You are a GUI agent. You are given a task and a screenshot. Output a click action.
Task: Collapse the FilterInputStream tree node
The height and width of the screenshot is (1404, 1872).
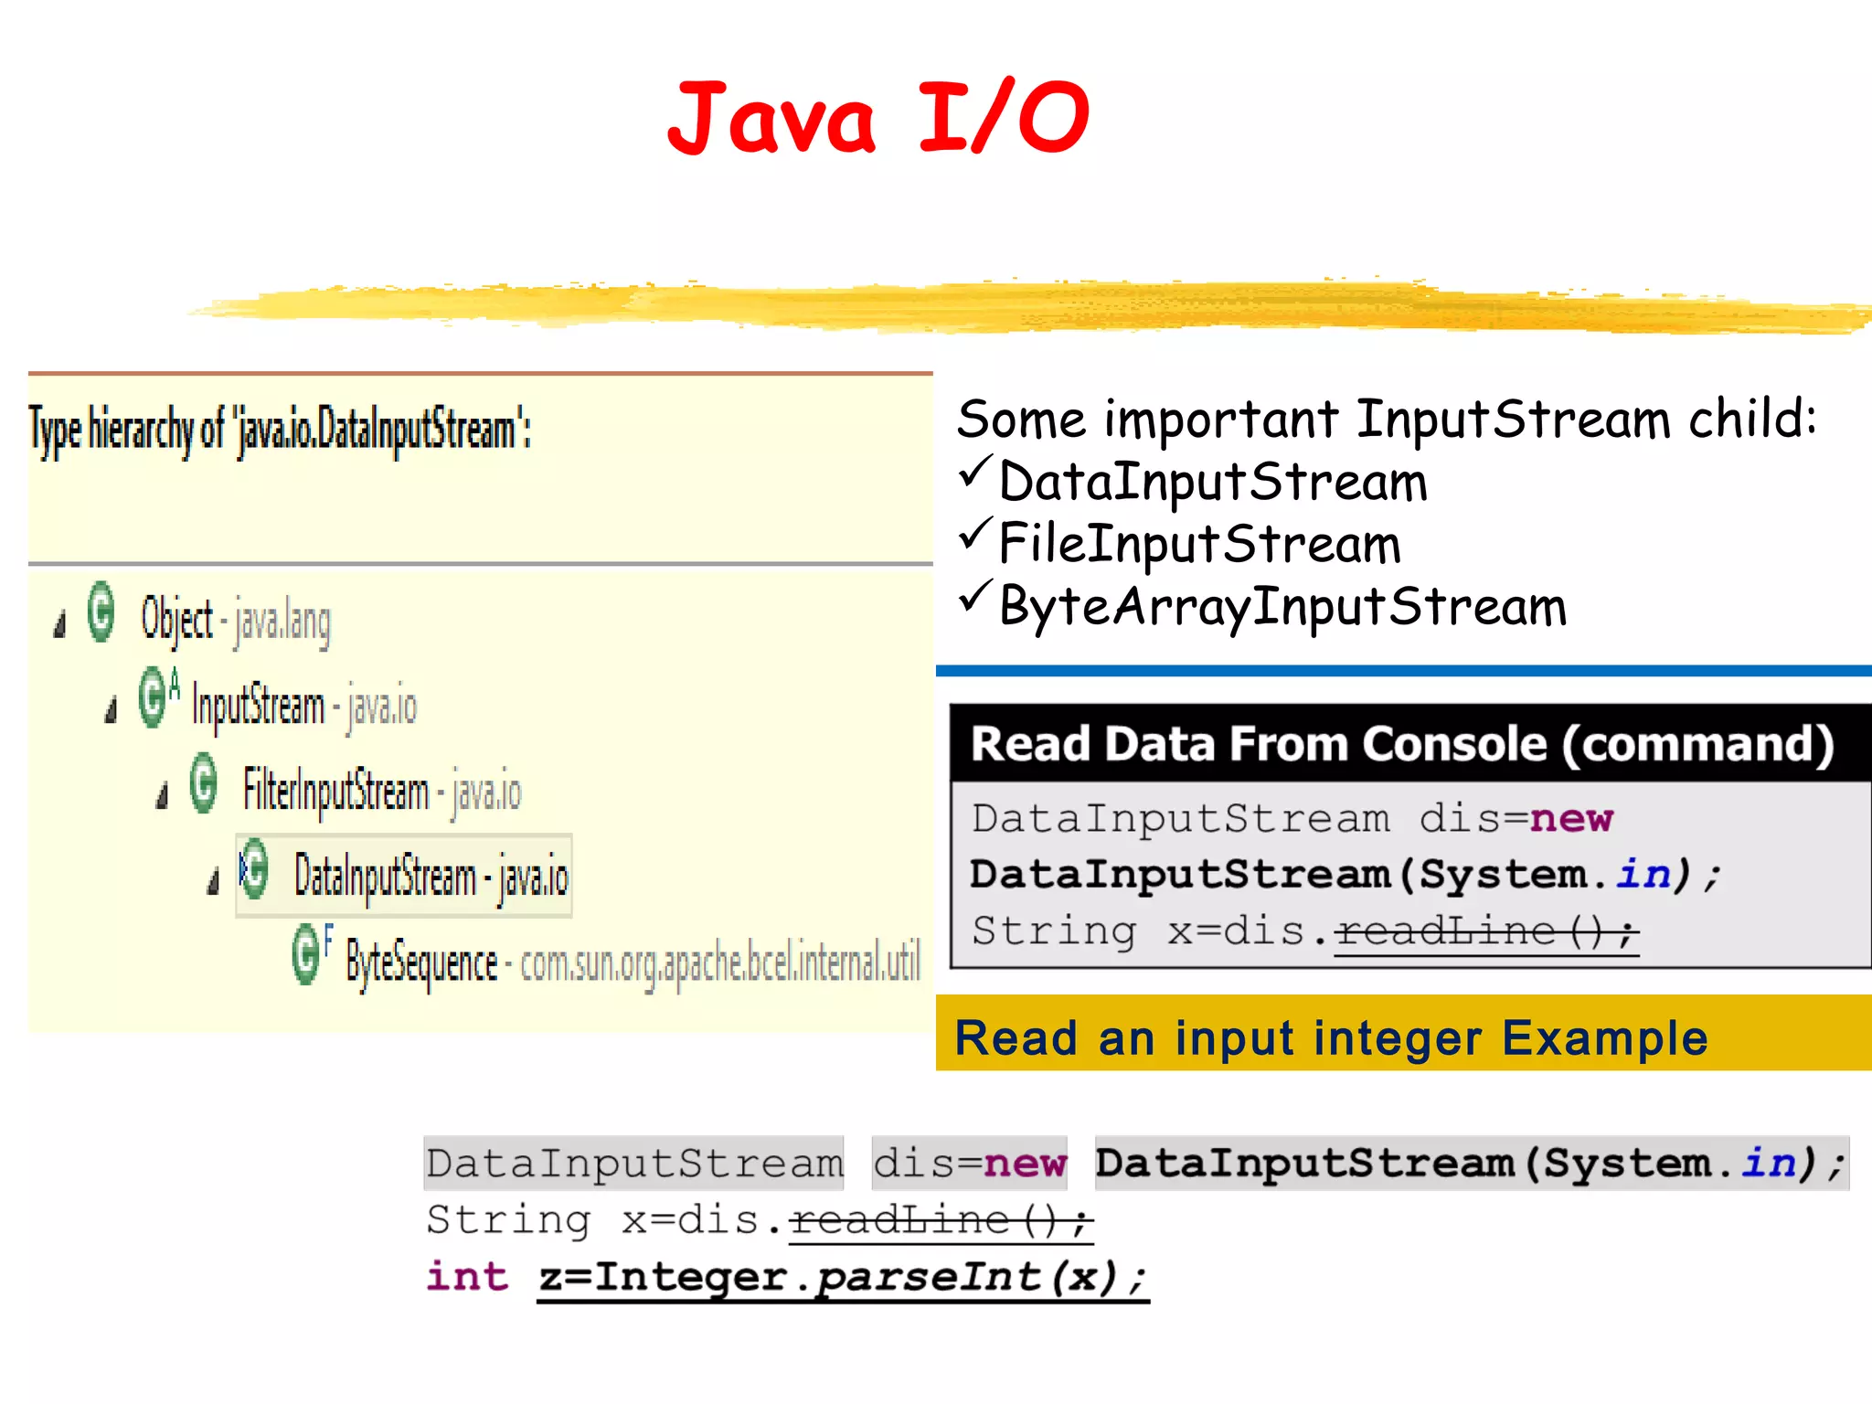pos(163,796)
